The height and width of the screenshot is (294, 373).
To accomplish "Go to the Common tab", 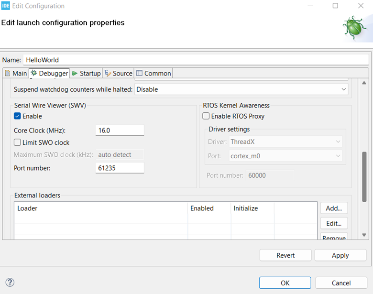I will 154,73.
